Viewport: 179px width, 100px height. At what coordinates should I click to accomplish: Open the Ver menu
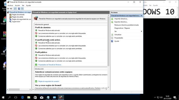point(23,6)
